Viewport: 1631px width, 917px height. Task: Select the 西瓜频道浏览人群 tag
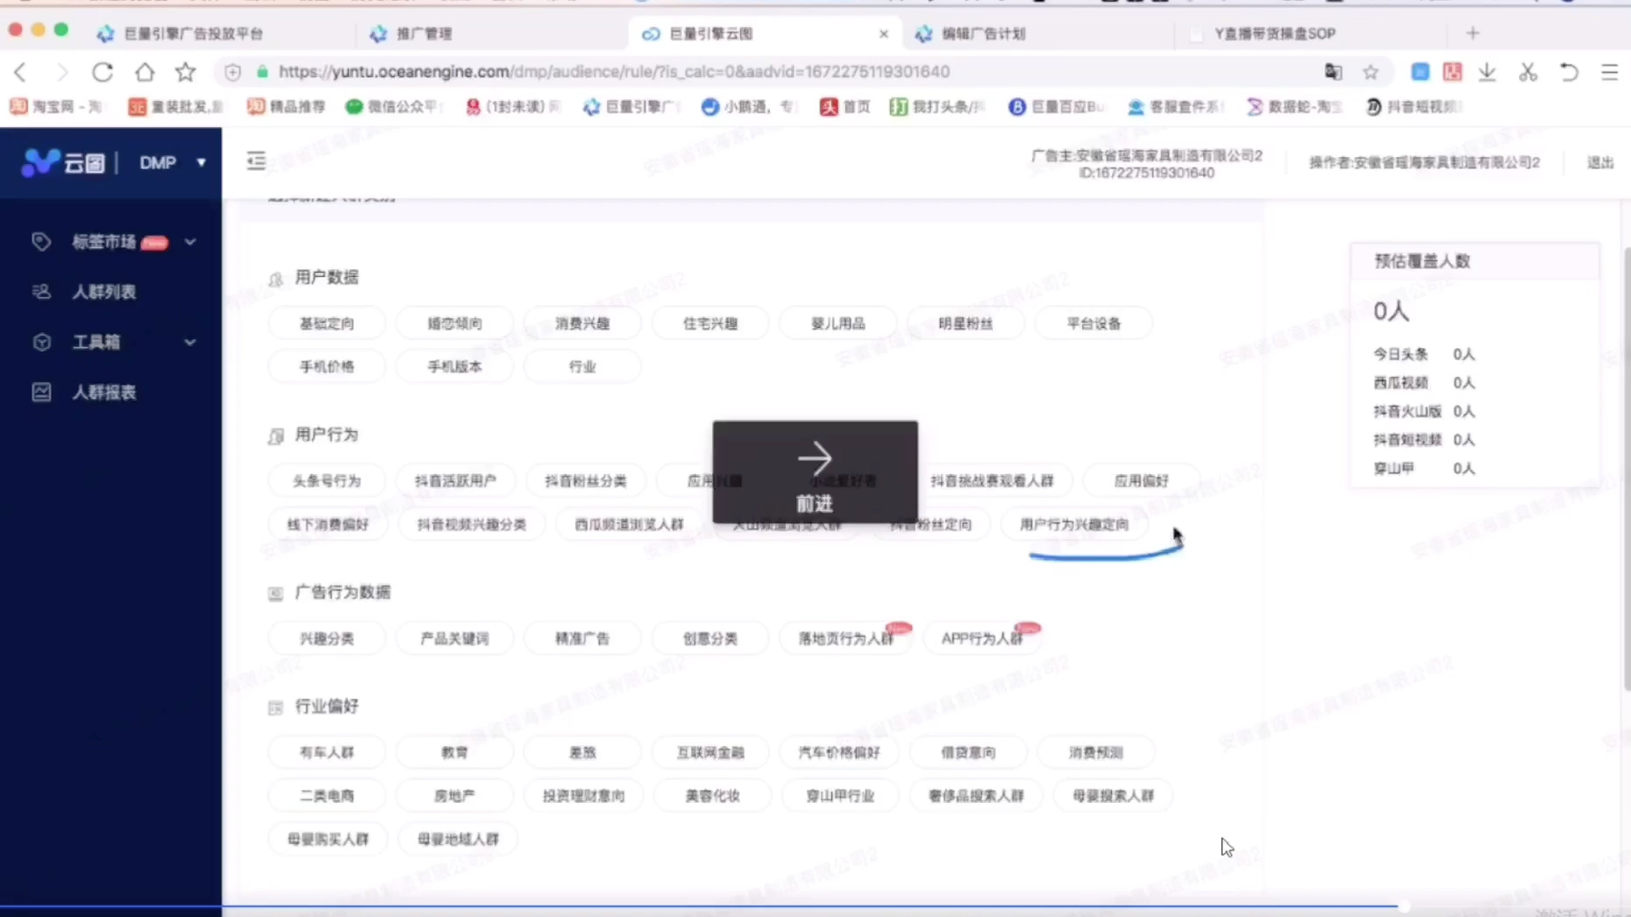click(629, 524)
